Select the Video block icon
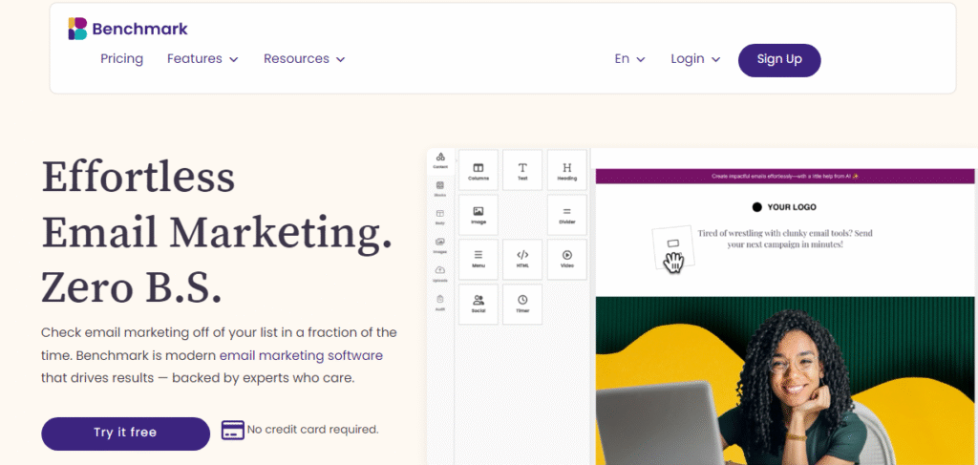The height and width of the screenshot is (465, 978). coord(566,259)
